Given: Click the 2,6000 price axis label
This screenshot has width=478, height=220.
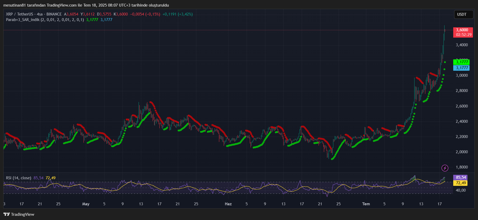Looking at the screenshot, I should point(462,106).
